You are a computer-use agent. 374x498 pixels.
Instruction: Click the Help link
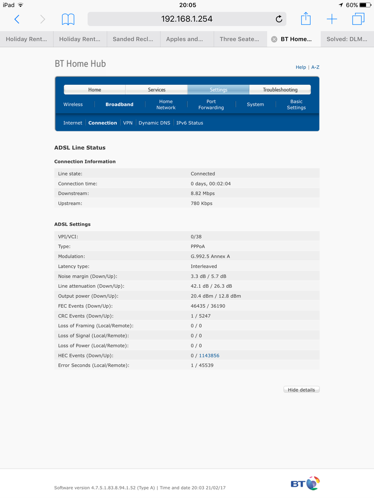point(301,67)
